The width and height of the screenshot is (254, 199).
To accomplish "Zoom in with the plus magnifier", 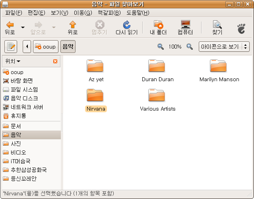I will (x=189, y=47).
